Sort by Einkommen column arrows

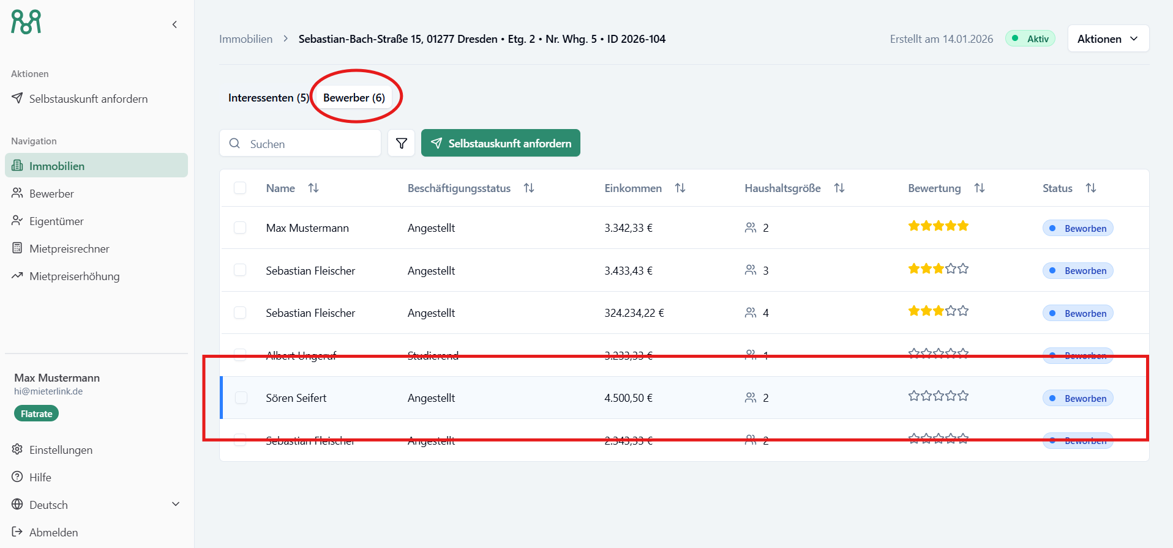(x=680, y=188)
